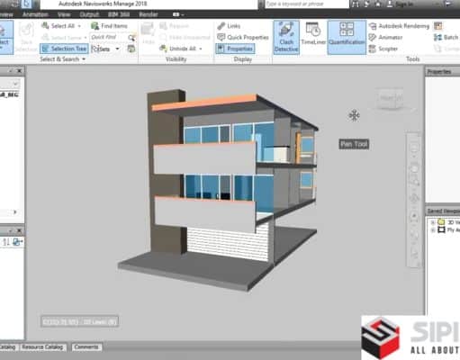Viewport: 460px width, 360px height.
Task: Click the Hide button
Action: 148,33
